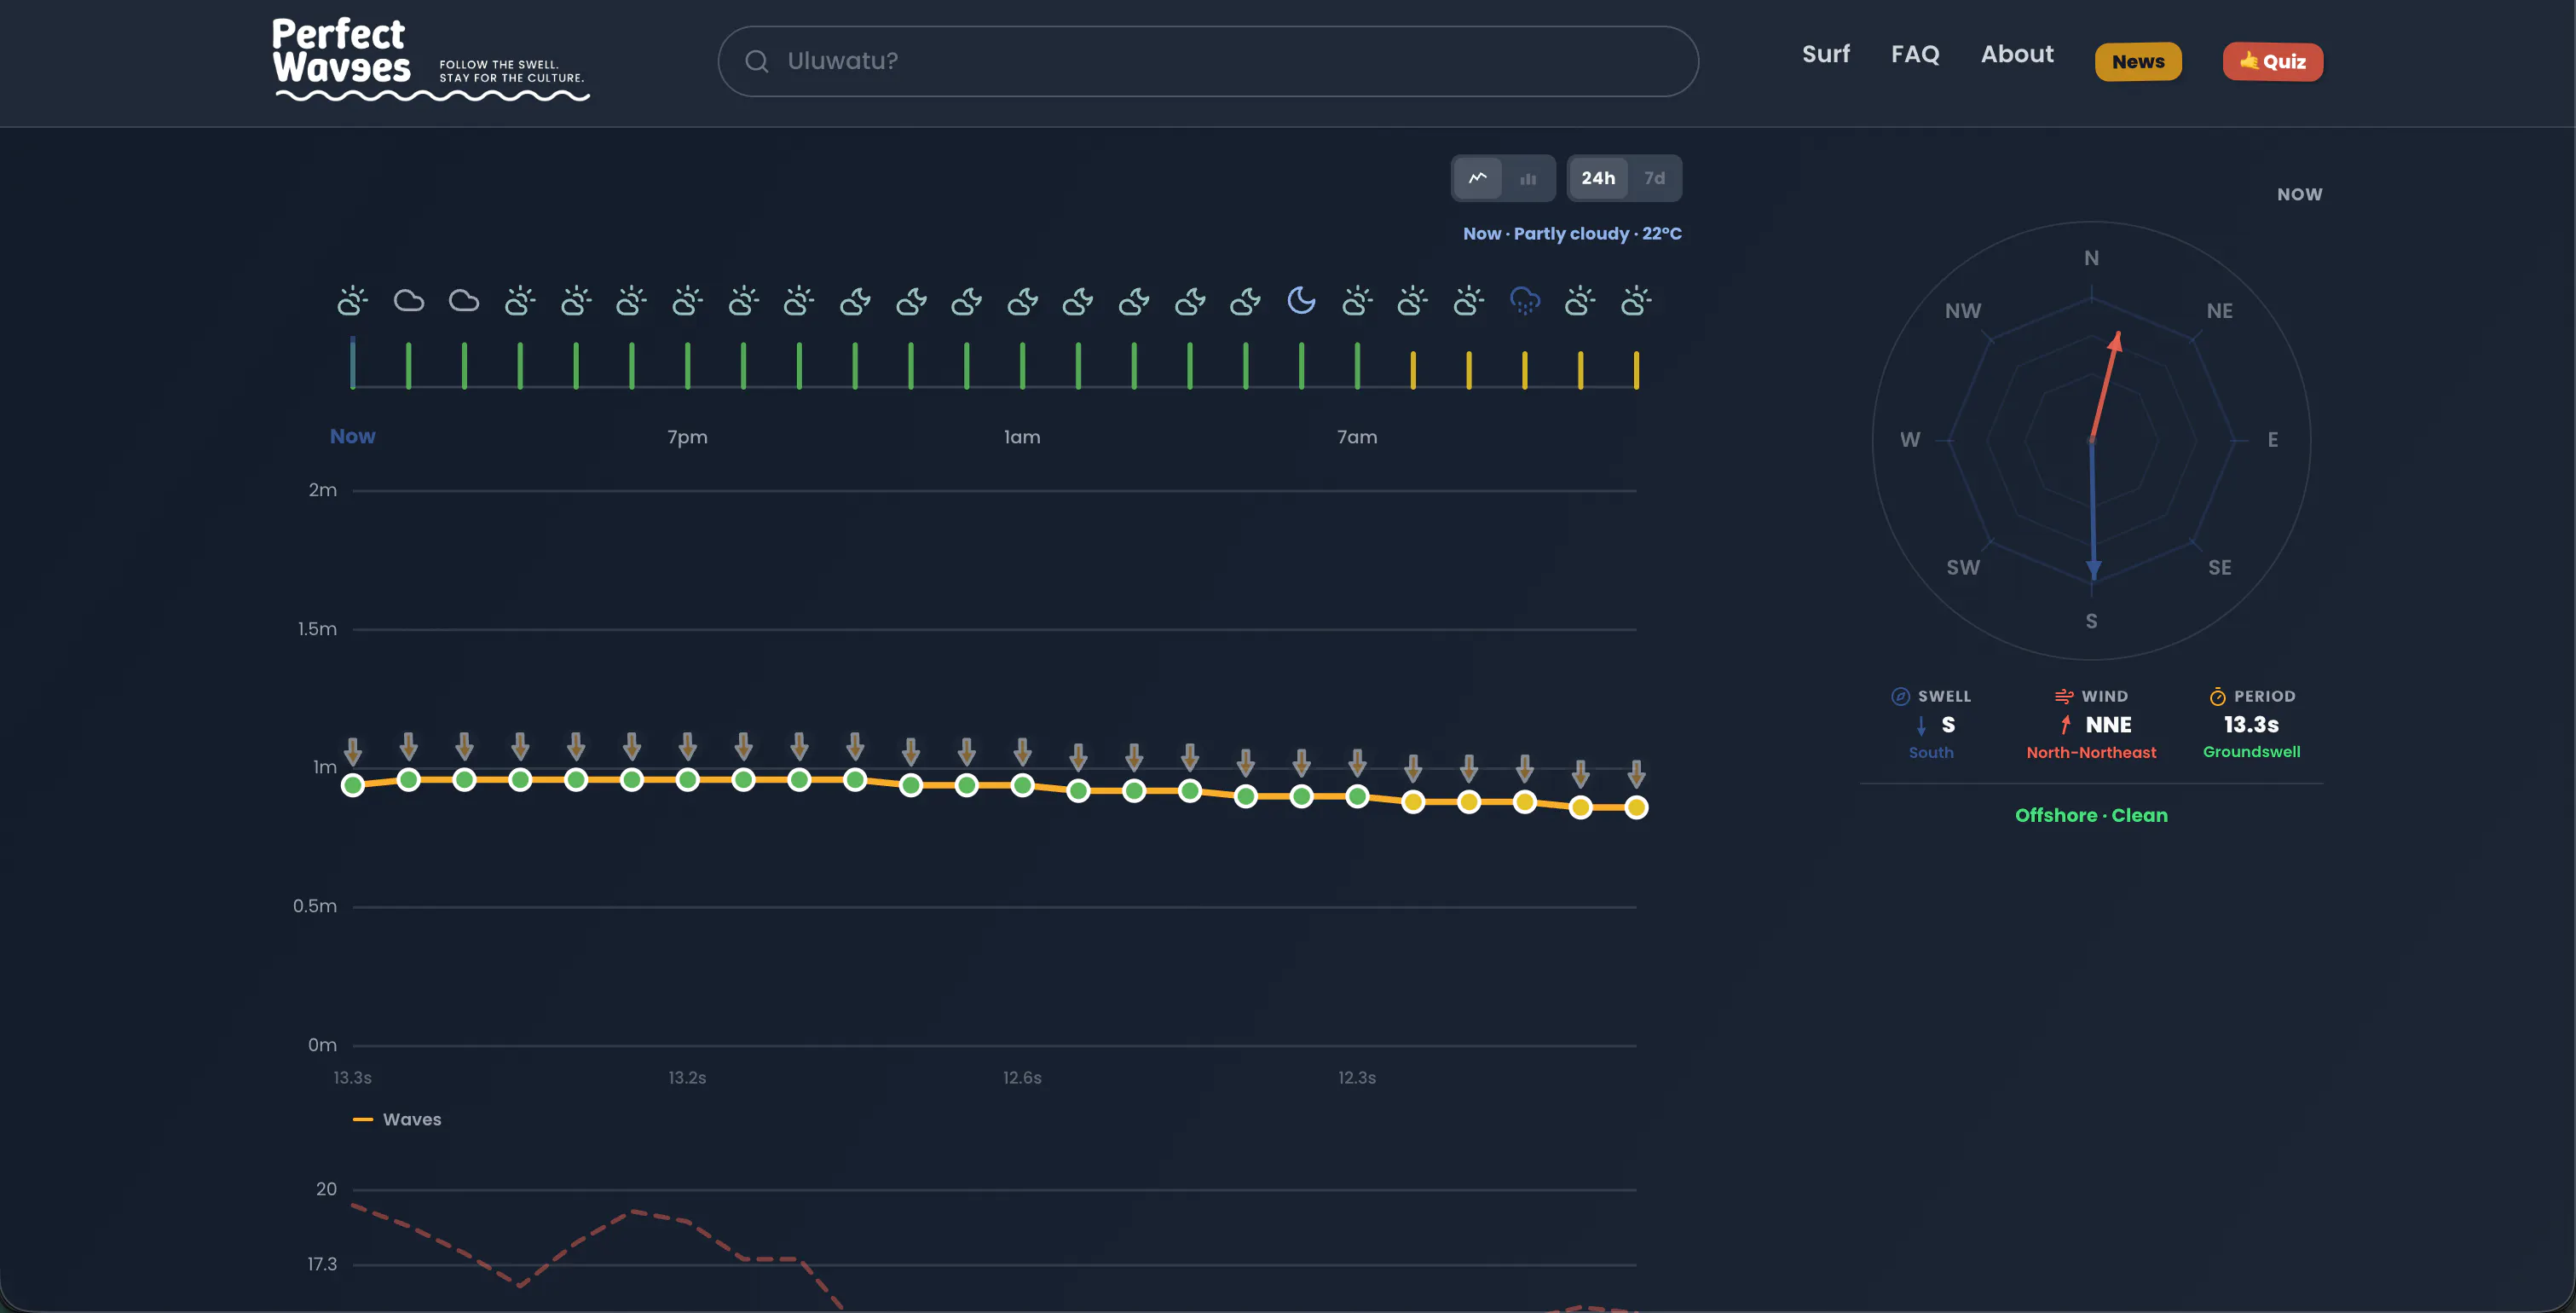Click the wind icon beside WIND
Image resolution: width=2576 pixels, height=1313 pixels.
click(x=2064, y=696)
